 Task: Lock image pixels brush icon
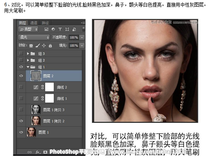tap(38, 45)
